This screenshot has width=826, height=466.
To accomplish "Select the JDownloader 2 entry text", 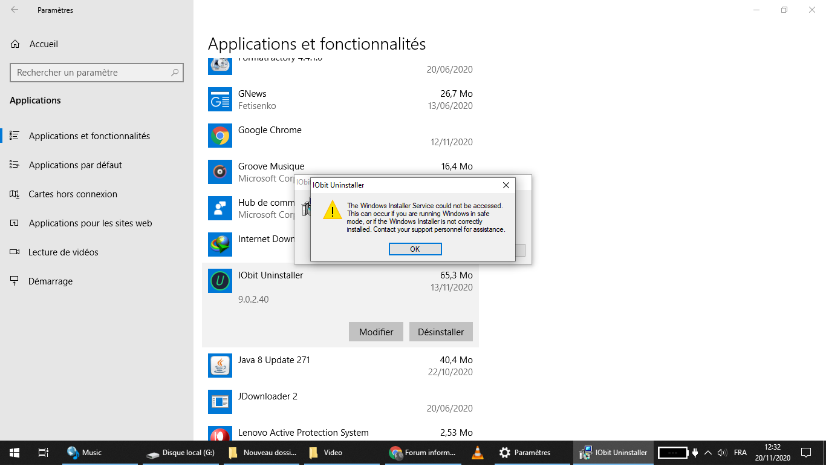I will (268, 396).
